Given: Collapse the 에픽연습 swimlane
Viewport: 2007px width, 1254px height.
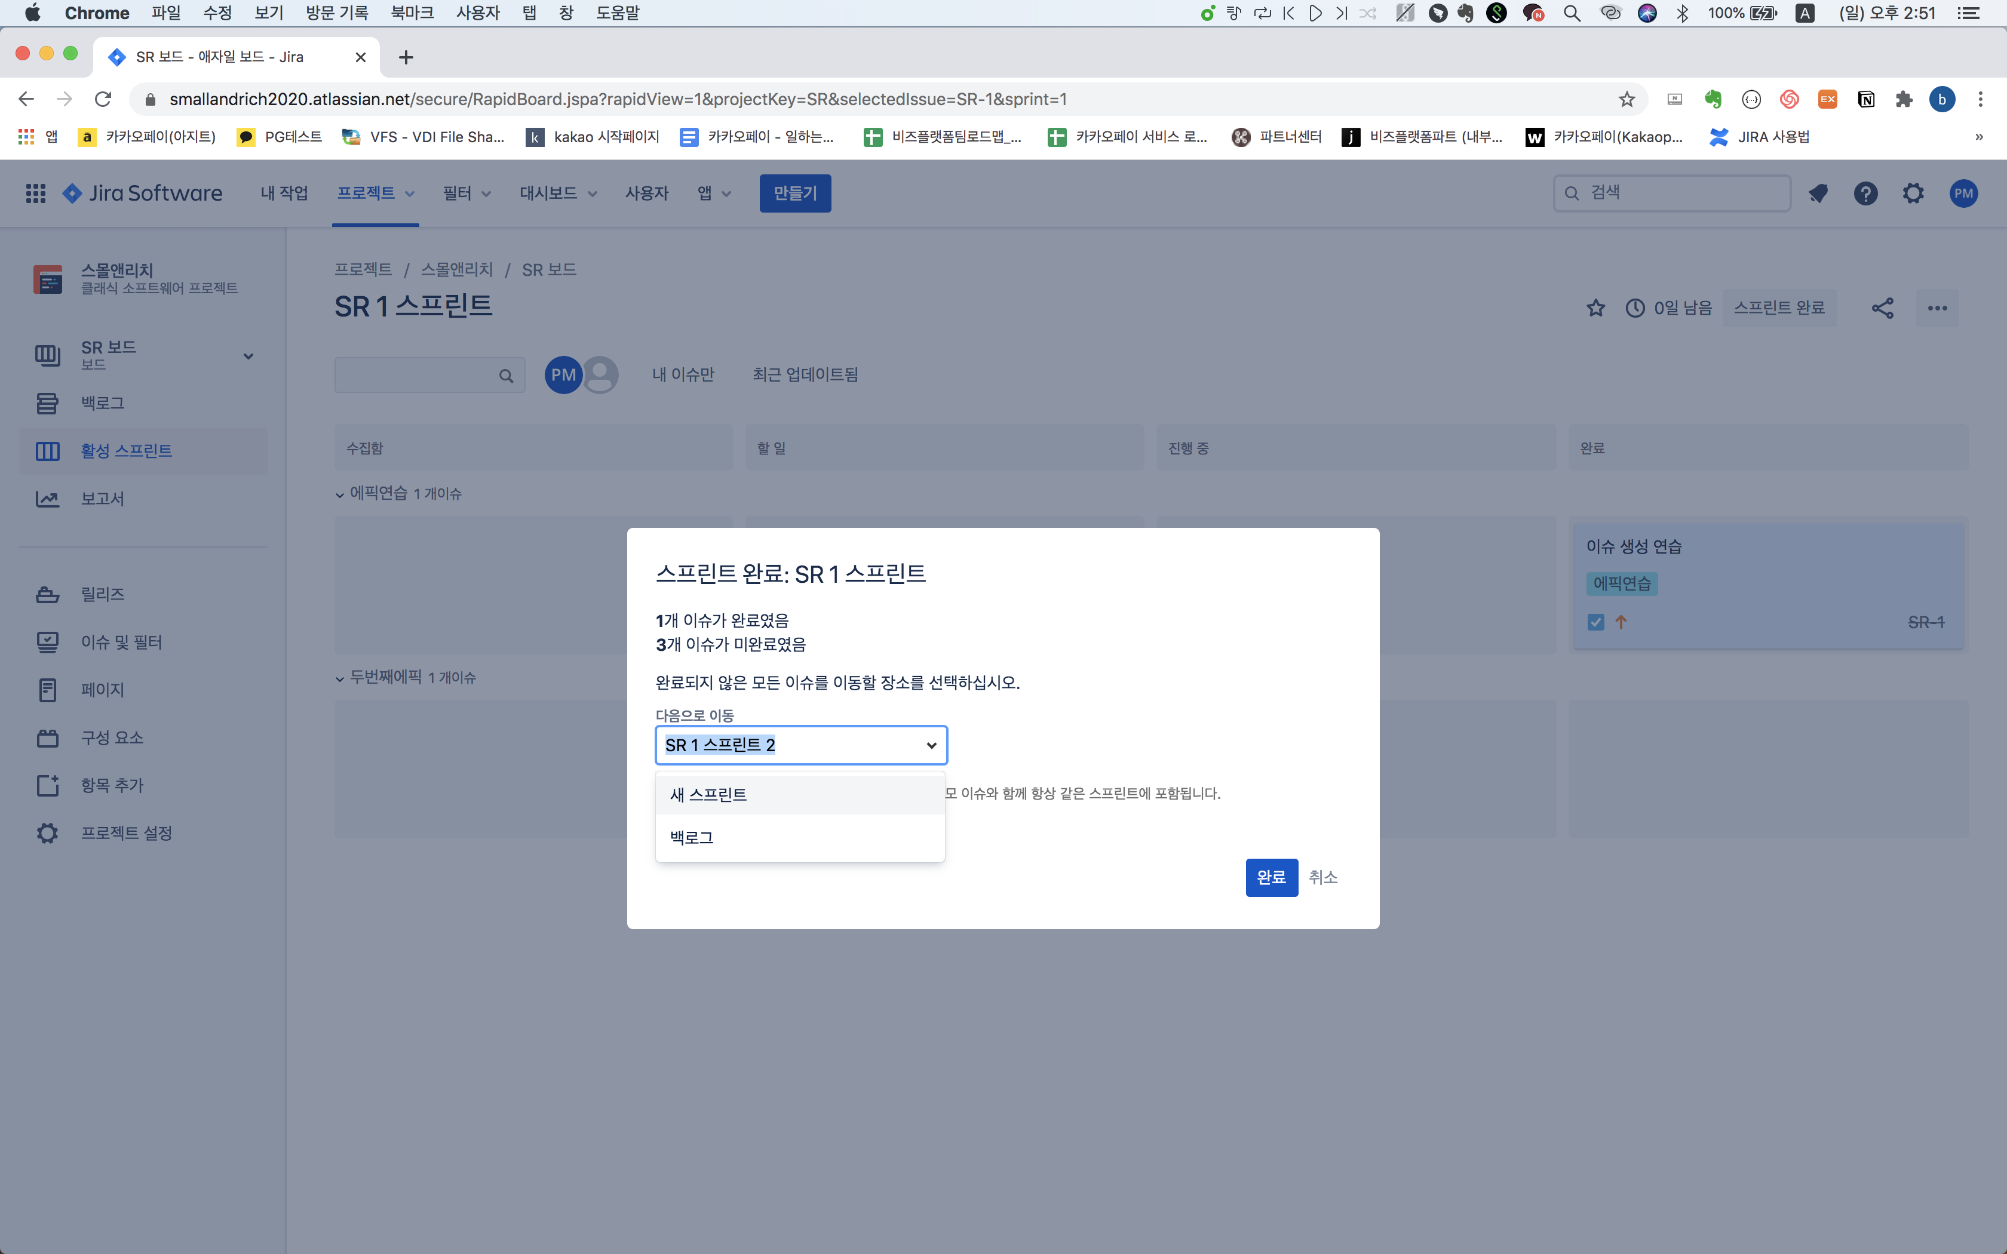Looking at the screenshot, I should click(340, 494).
